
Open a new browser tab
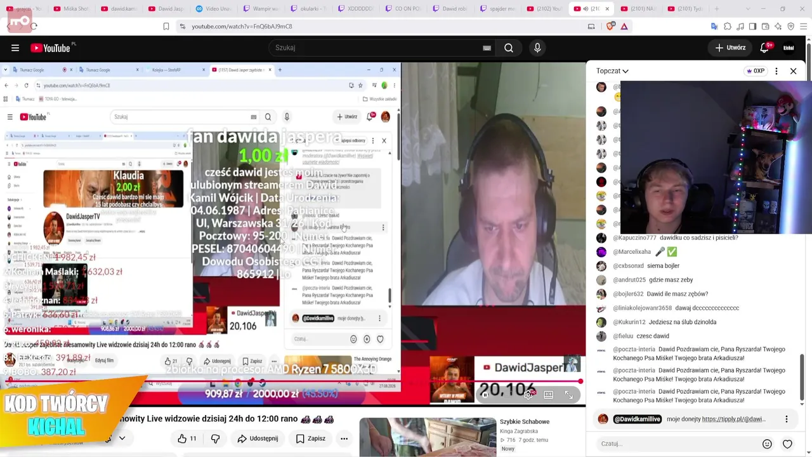pyautogui.click(x=717, y=9)
